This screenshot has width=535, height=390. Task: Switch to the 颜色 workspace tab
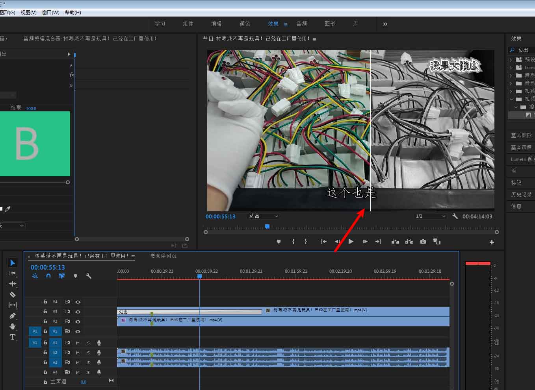coord(245,24)
